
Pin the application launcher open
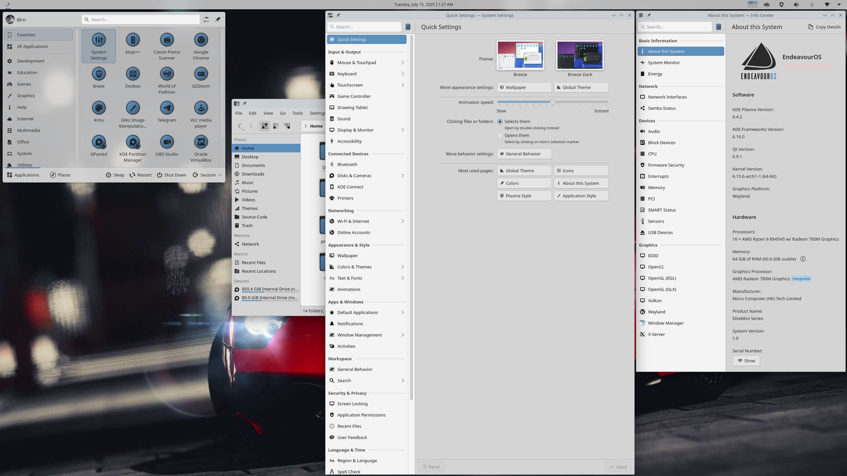pyautogui.click(x=217, y=19)
